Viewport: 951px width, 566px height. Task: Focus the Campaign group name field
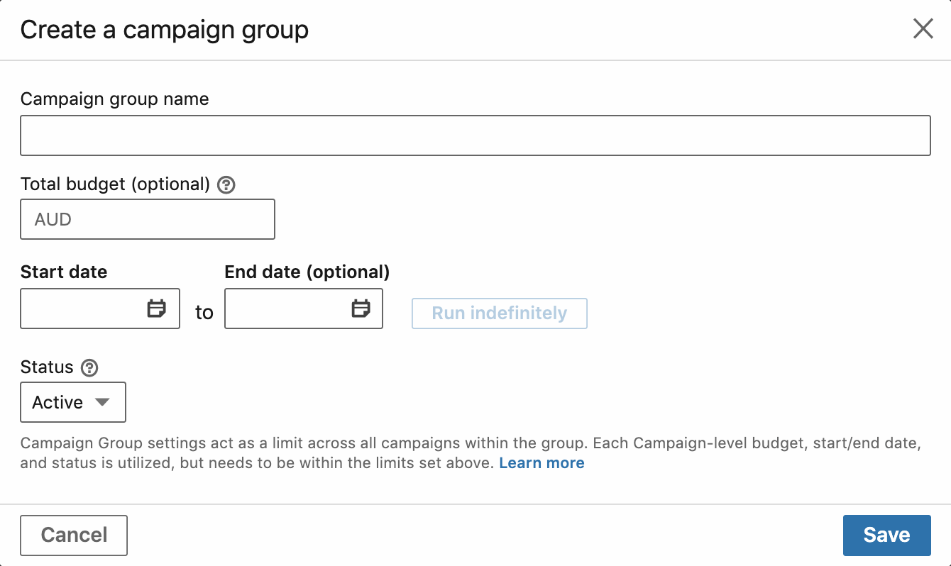click(x=475, y=135)
